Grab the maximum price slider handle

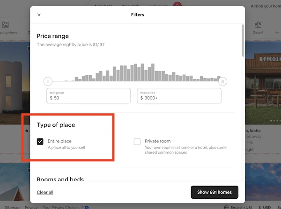222,81
